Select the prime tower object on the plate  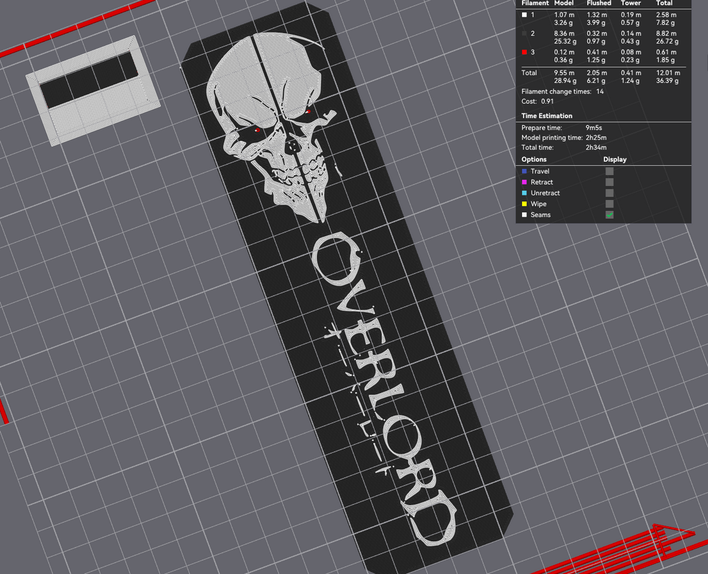pos(93,91)
